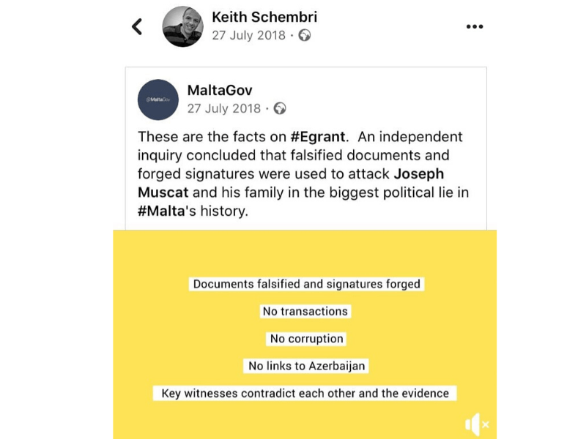Click the 'Documents falsified and signatures forged' caption
This screenshot has height=439, width=586.
(306, 284)
